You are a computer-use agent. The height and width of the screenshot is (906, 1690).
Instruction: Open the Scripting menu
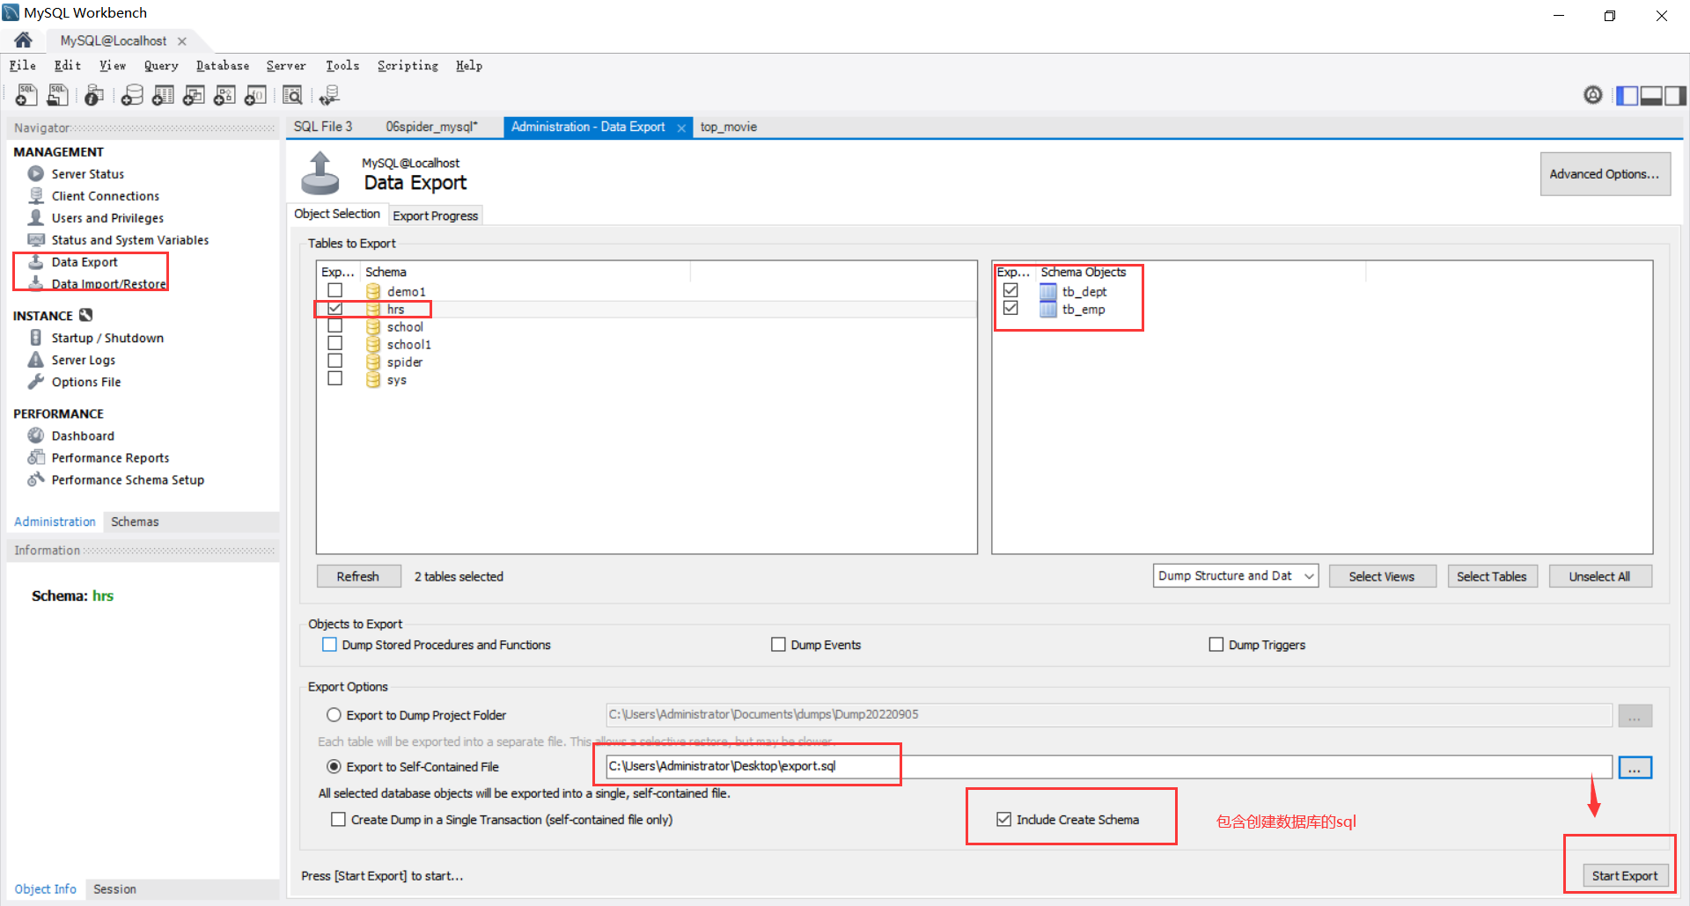(408, 65)
